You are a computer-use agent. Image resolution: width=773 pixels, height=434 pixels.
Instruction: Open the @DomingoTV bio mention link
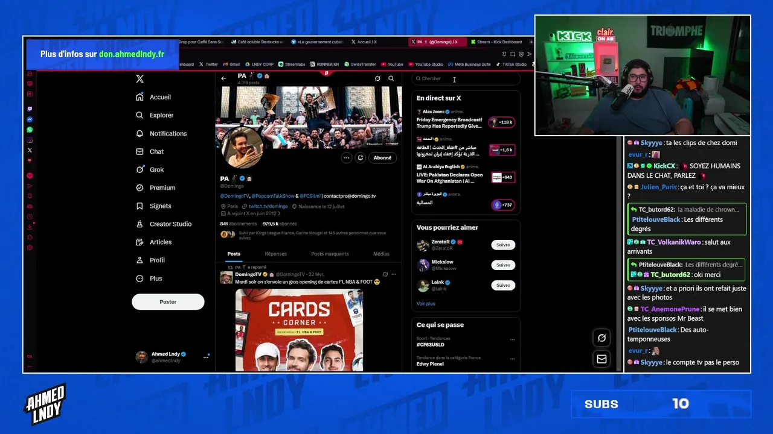point(234,196)
